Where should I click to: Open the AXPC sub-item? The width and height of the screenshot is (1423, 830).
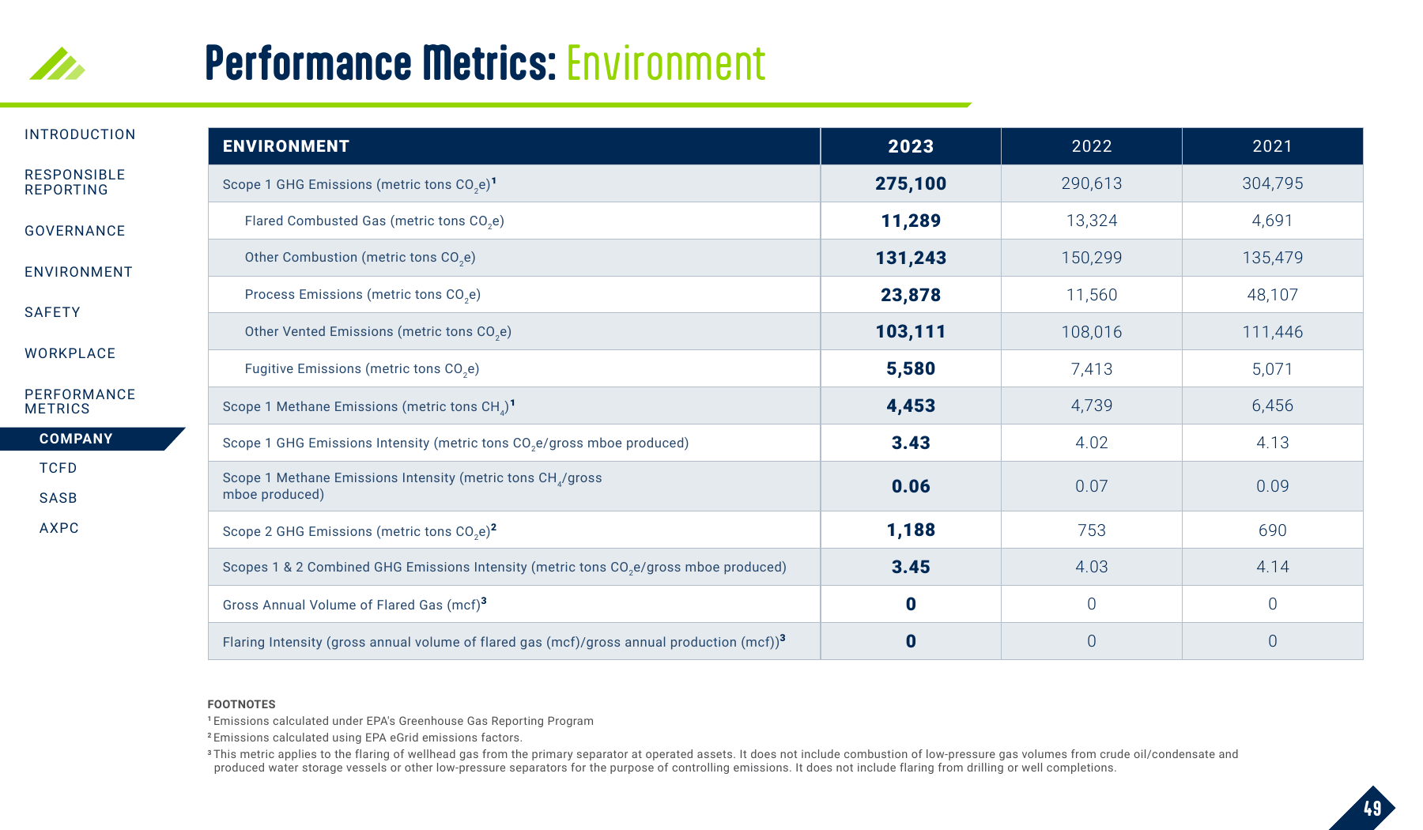[x=59, y=528]
